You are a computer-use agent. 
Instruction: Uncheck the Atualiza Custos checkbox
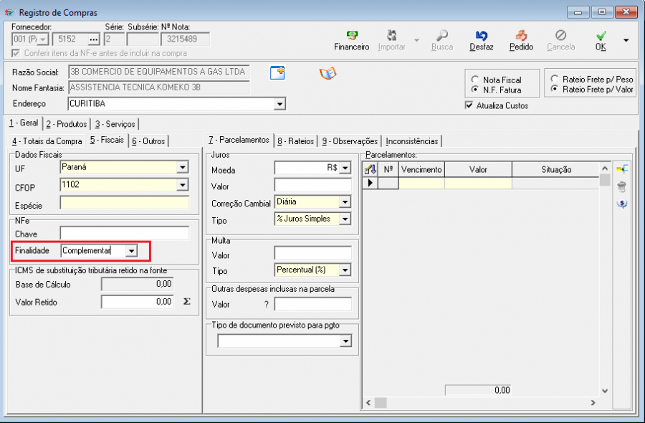tap(469, 105)
